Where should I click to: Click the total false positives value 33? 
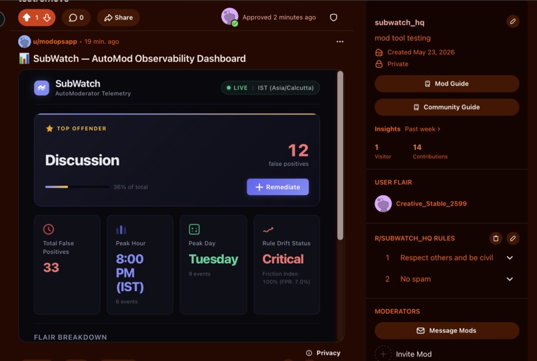click(x=51, y=268)
